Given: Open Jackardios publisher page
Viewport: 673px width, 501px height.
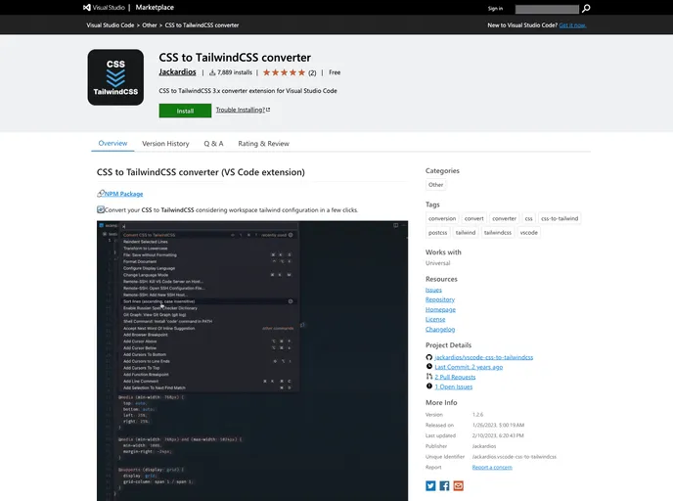Looking at the screenshot, I should click(177, 72).
